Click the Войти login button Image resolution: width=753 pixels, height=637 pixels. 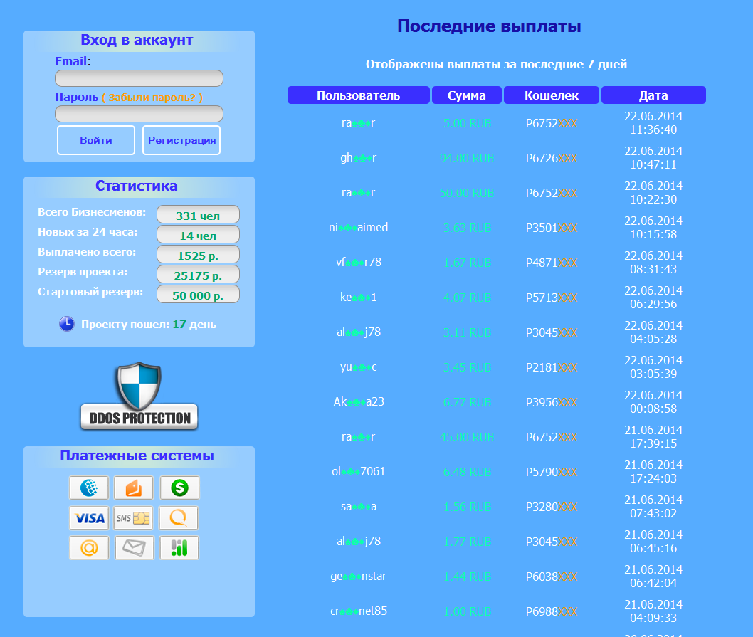[x=96, y=140]
